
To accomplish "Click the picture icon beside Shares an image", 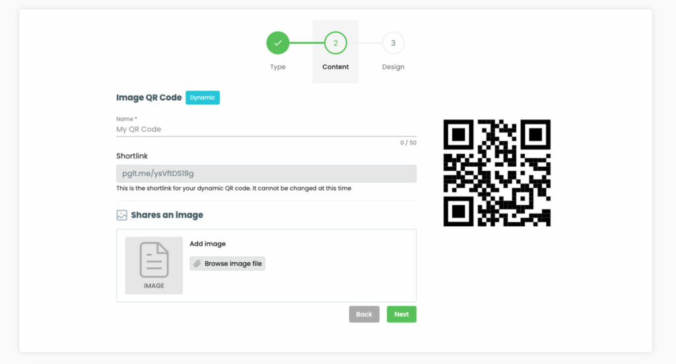I will coord(122,215).
